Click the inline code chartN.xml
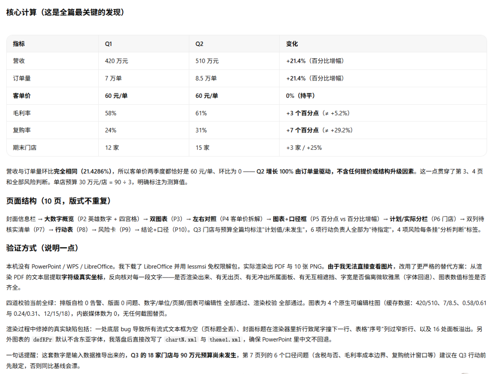 pyautogui.click(x=181, y=339)
